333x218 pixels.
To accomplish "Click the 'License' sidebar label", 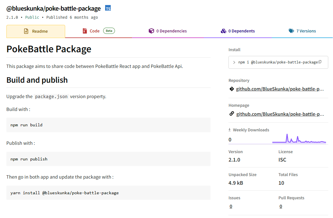I will click(x=285, y=152).
